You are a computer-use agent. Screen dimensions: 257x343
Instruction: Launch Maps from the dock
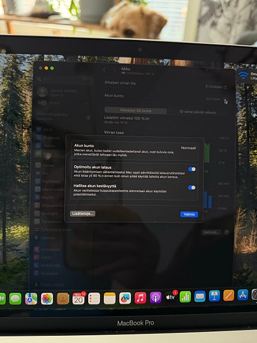31,299
